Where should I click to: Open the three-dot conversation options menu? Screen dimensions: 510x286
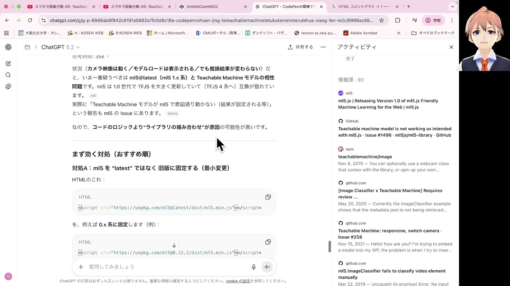pos(323,47)
